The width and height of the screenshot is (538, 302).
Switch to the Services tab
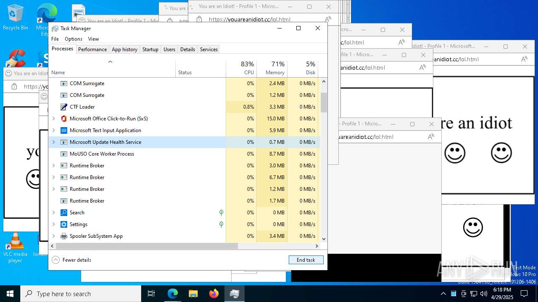(209, 49)
